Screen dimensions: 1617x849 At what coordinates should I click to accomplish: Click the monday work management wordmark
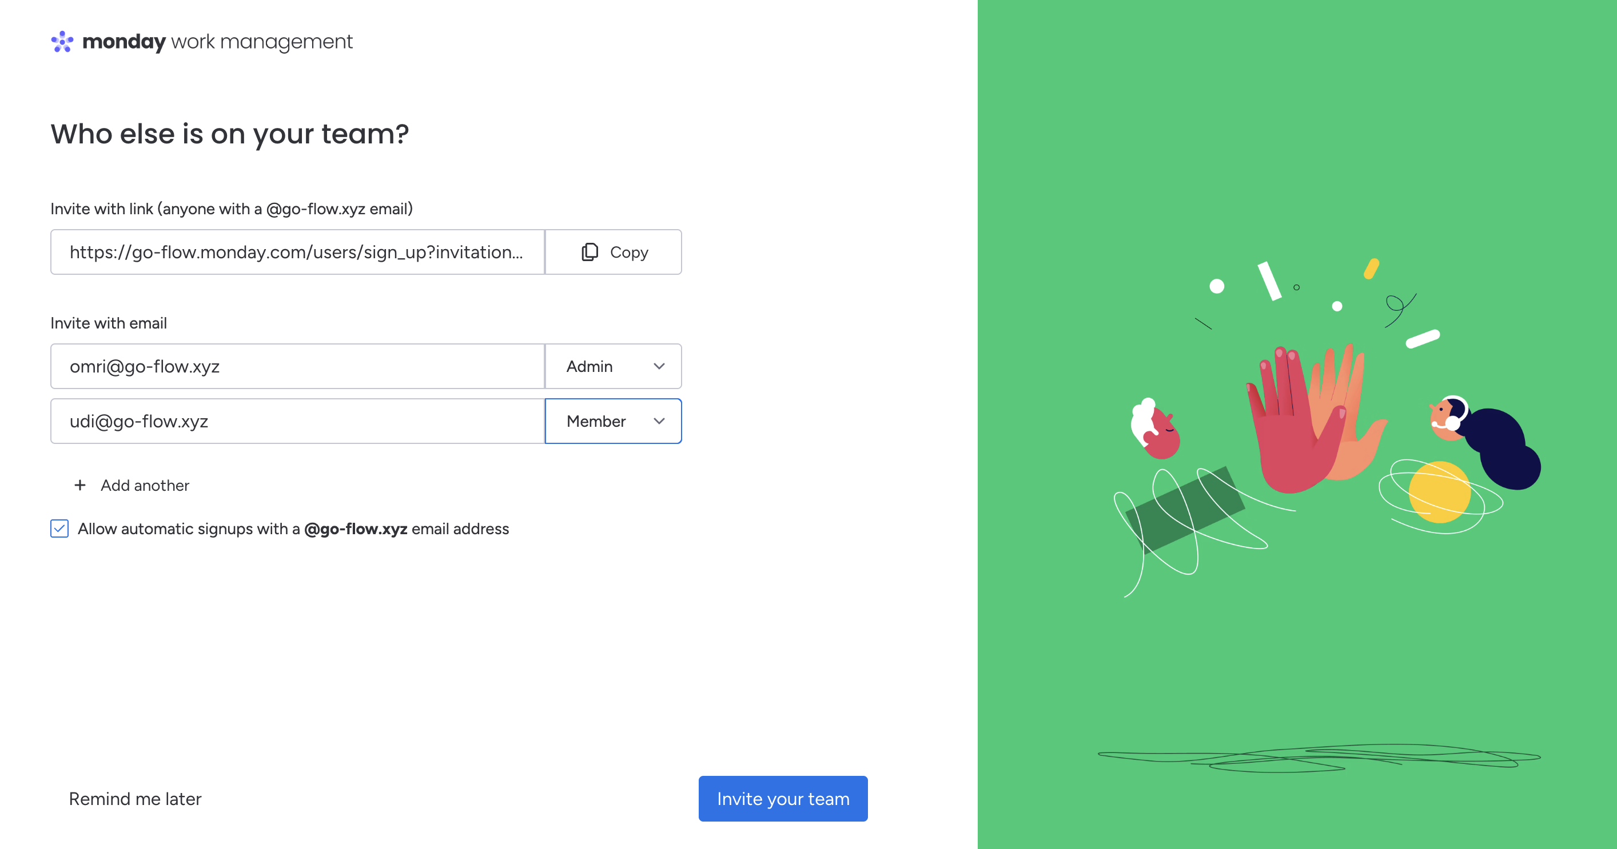(217, 41)
